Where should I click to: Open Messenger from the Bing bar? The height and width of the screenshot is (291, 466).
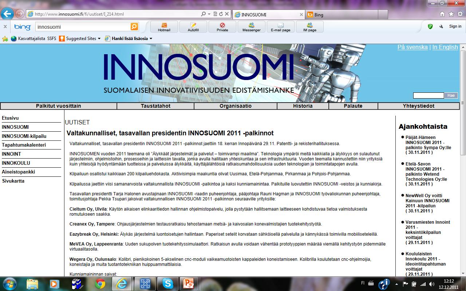point(252,27)
